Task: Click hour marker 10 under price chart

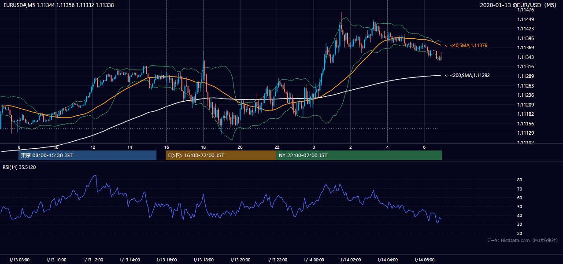Action: [56, 147]
